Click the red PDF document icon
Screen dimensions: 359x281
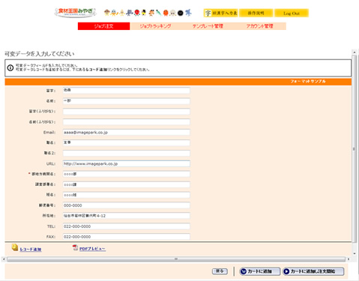coord(75,247)
